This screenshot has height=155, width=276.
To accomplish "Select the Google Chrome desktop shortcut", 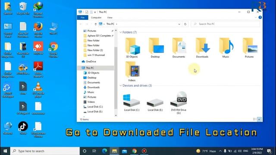I will coord(53,50).
